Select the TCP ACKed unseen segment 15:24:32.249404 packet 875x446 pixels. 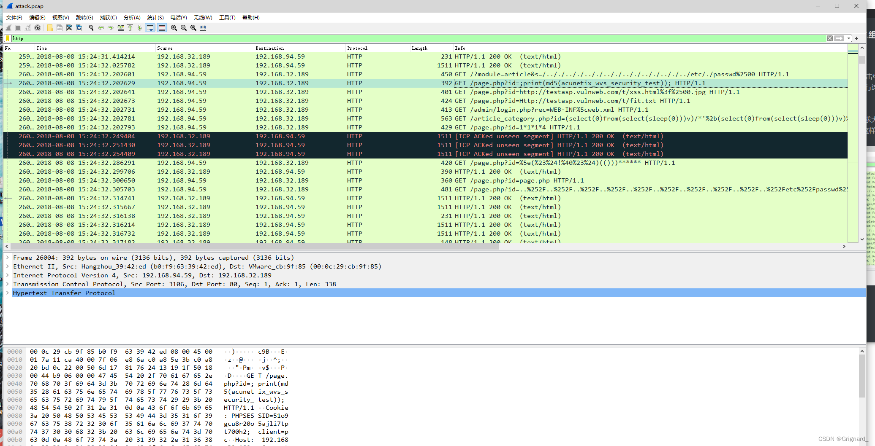(425, 136)
